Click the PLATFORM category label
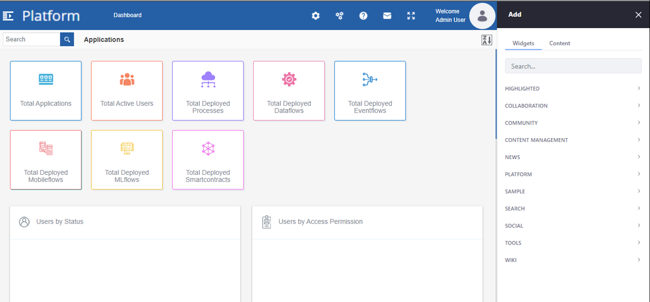This screenshot has width=650, height=302. [x=518, y=174]
